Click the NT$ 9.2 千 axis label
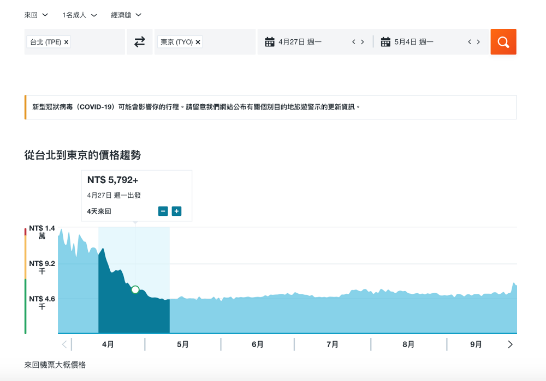 [42, 267]
